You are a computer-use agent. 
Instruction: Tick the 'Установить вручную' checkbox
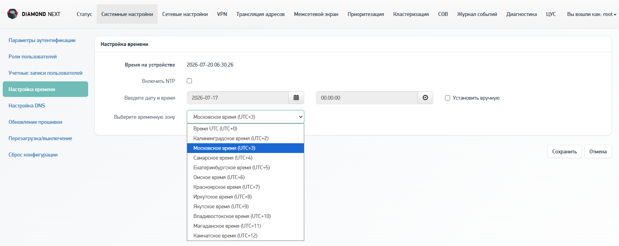pos(448,98)
